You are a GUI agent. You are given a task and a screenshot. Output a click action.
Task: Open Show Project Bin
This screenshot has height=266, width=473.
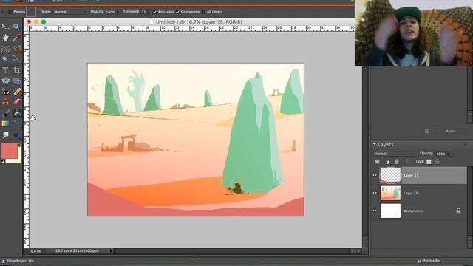18,261
